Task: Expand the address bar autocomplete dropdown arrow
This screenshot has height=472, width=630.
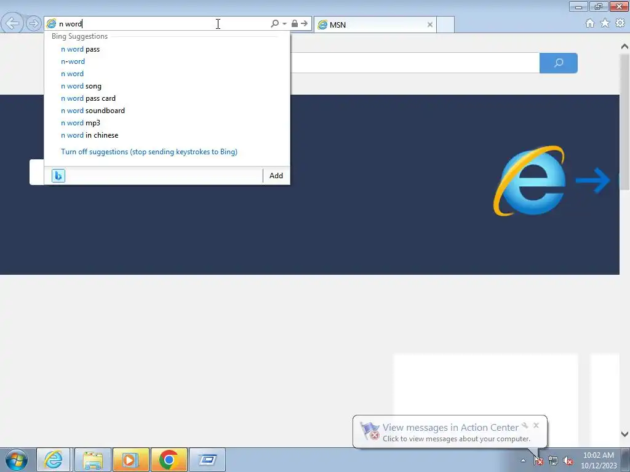Action: tap(284, 24)
